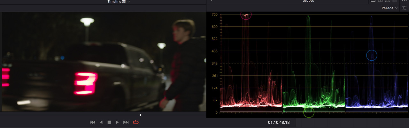
Task: Jump to the first frame of the clip
Action: (93, 122)
